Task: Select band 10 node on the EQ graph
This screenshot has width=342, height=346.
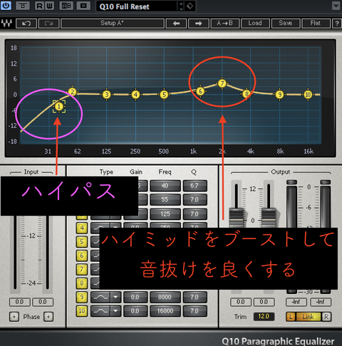Action: (308, 95)
